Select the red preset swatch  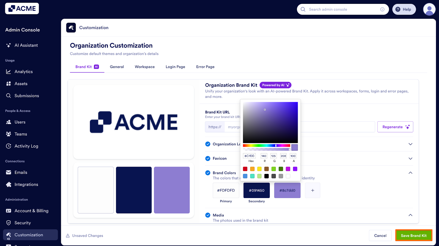tap(245, 169)
